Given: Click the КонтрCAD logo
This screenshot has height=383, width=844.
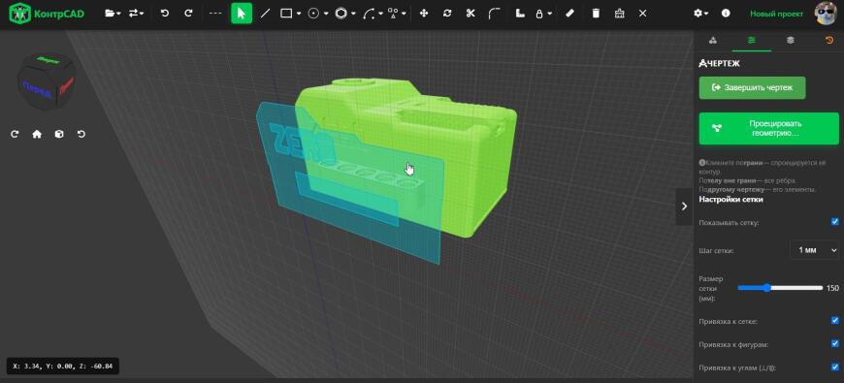Looking at the screenshot, I should coord(47,14).
